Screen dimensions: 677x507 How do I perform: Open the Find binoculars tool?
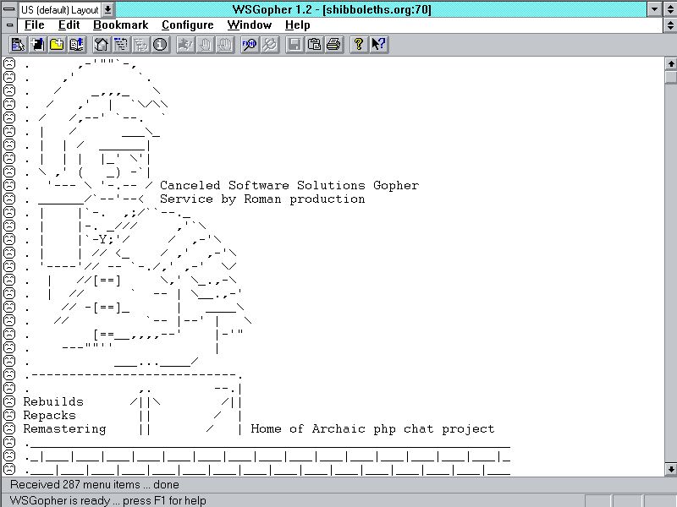pyautogui.click(x=250, y=45)
